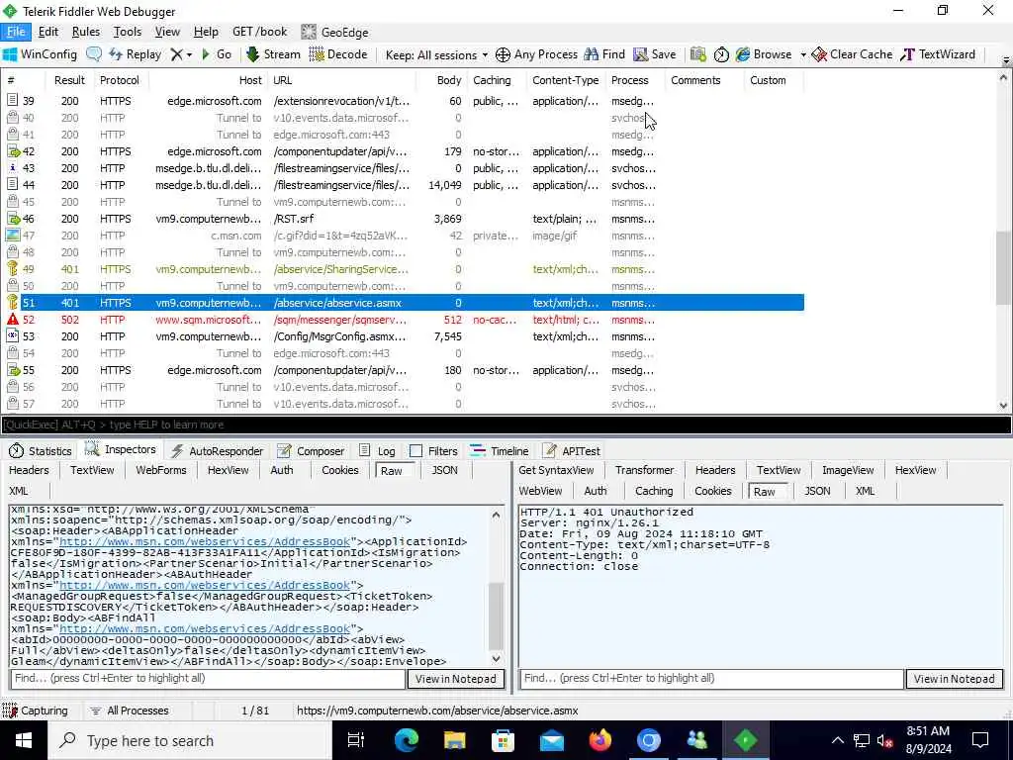
Task: Click the QuickExec command box
Action: (506, 425)
